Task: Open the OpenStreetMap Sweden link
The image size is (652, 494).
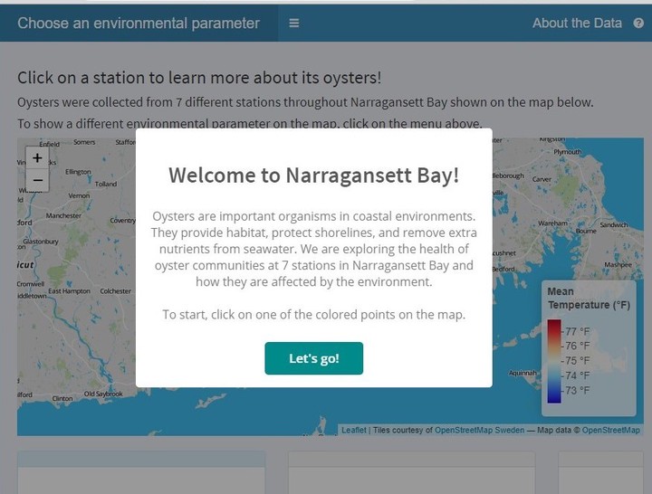Action: pyautogui.click(x=479, y=430)
